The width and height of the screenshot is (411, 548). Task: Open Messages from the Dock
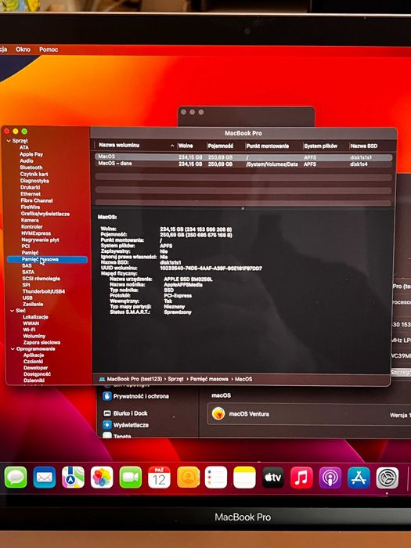click(16, 477)
